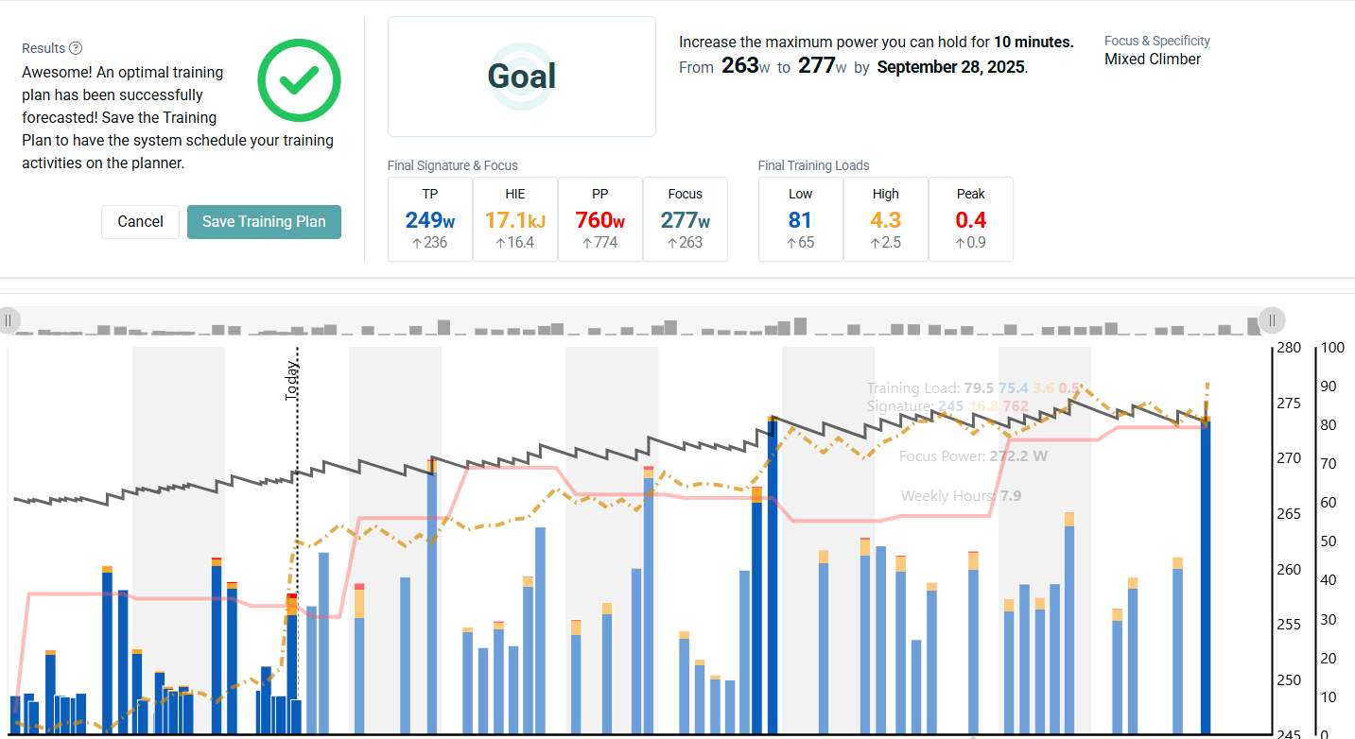Click the 10 minutes duration text
Screen dimensions: 1355x739
pyautogui.click(x=1034, y=43)
